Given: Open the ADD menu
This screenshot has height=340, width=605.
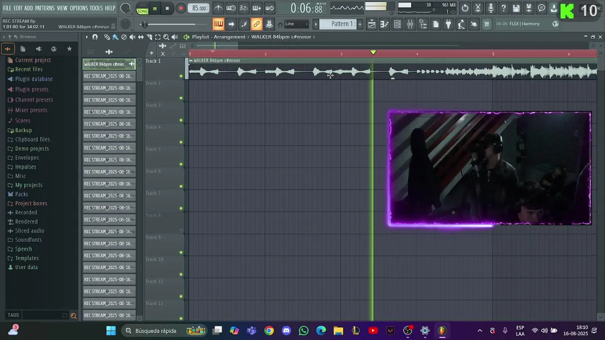Looking at the screenshot, I should coord(29,8).
